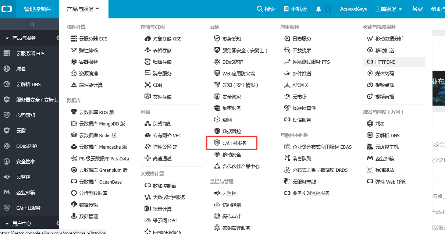Click the 日志服务 icon

click(x=287, y=39)
